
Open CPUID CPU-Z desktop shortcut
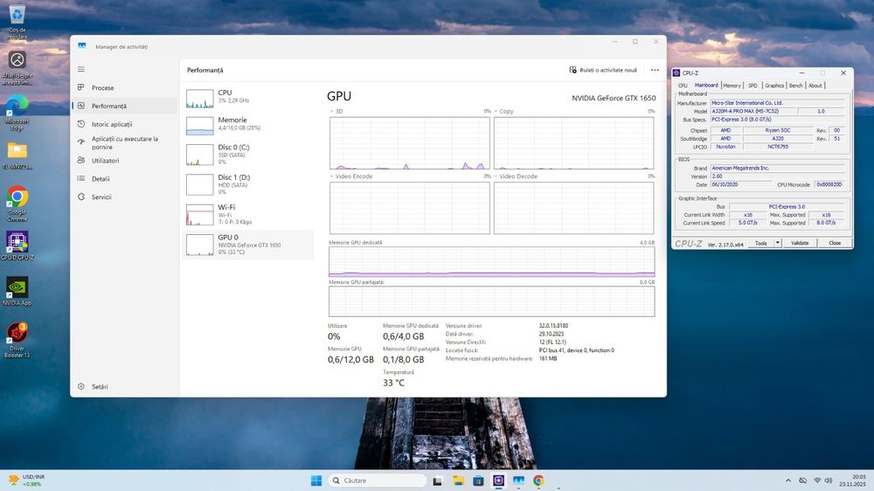tap(17, 246)
